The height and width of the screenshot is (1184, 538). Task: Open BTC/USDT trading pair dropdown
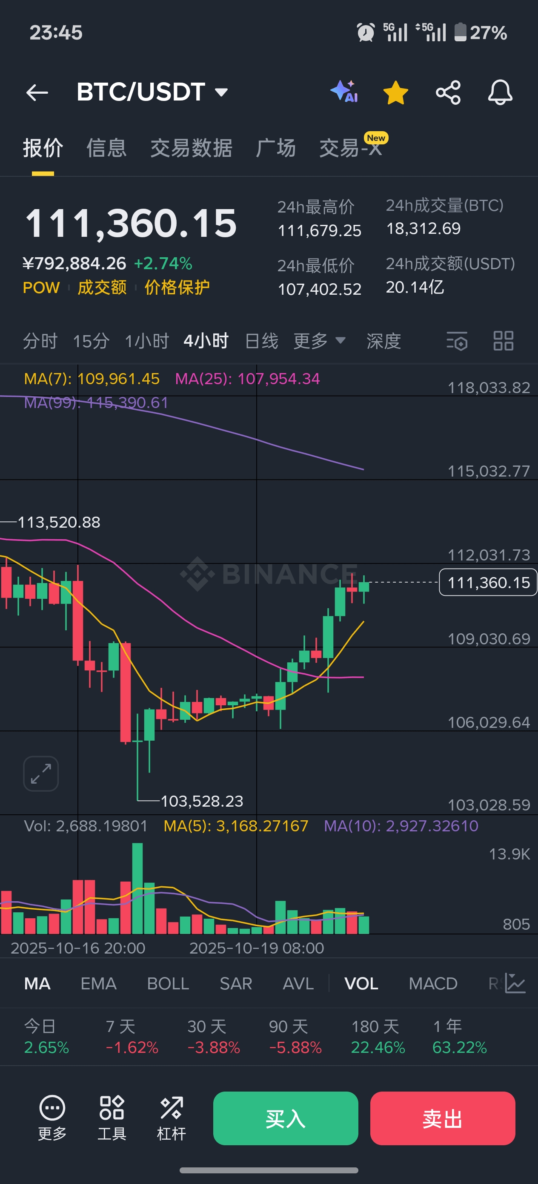pos(152,92)
